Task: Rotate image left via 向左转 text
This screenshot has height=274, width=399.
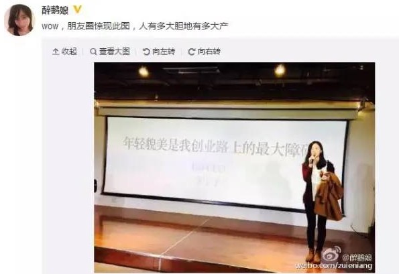Action: [x=164, y=52]
